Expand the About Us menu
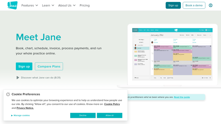This screenshot has width=221, height=124. (67, 5)
